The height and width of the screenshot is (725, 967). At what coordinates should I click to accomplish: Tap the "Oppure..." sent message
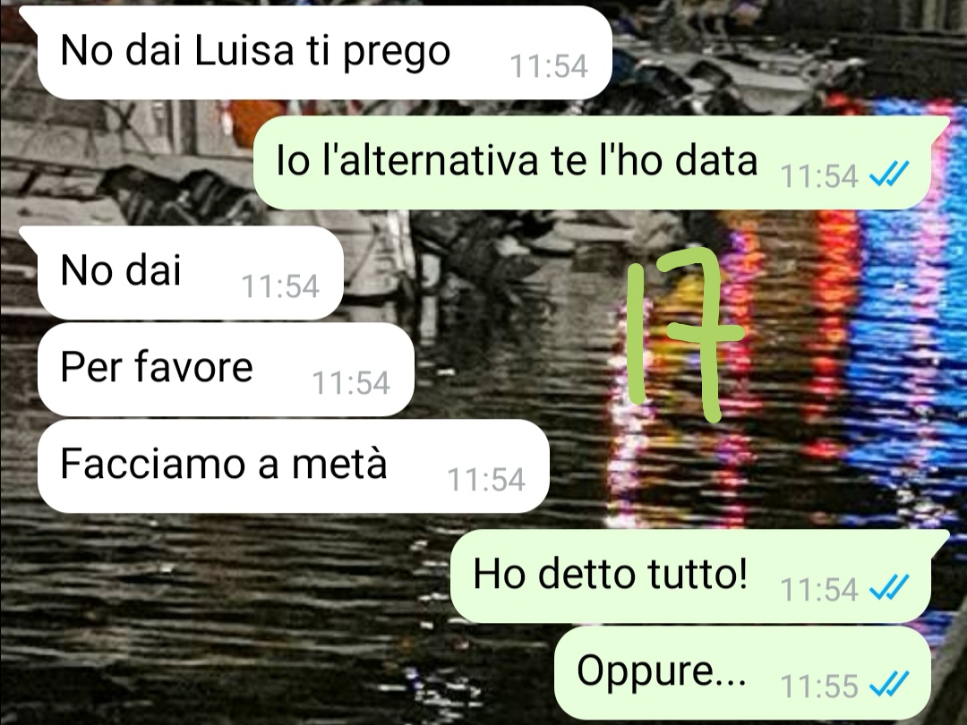pyautogui.click(x=743, y=672)
